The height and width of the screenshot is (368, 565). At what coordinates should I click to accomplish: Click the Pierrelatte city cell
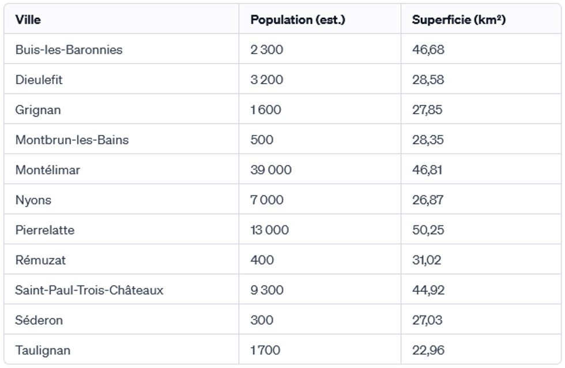tap(45, 230)
